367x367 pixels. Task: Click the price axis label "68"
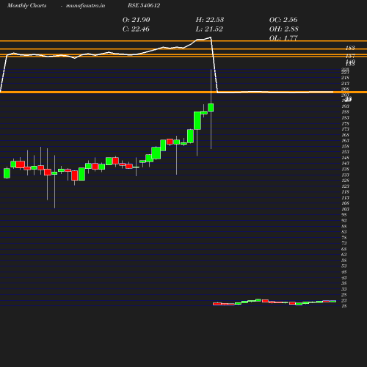pos(344,249)
